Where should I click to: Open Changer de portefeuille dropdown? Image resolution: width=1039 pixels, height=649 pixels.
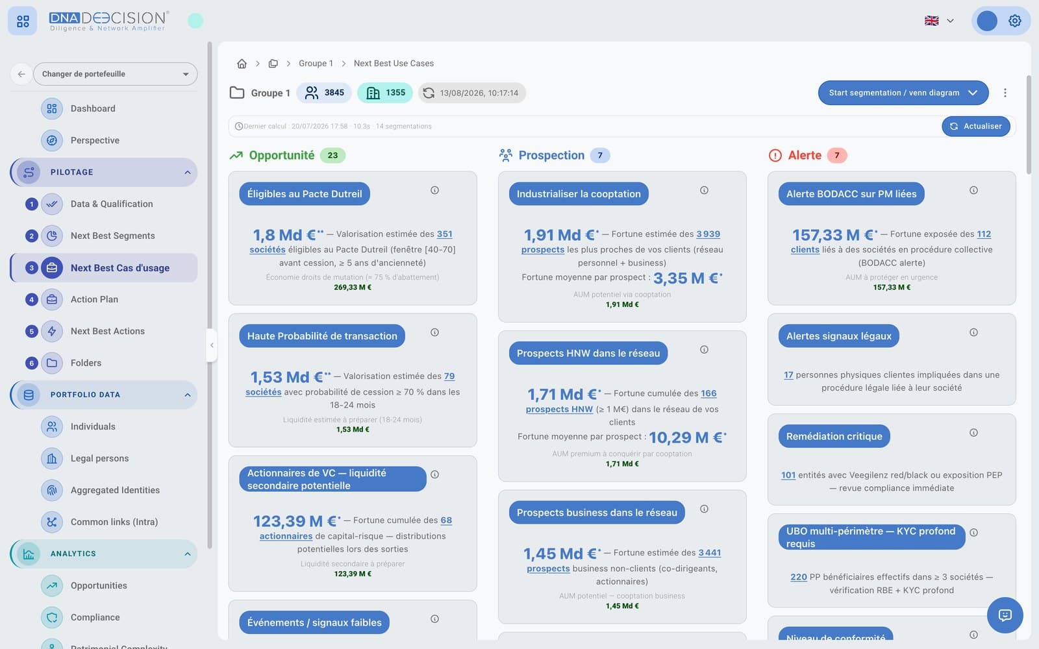[115, 74]
